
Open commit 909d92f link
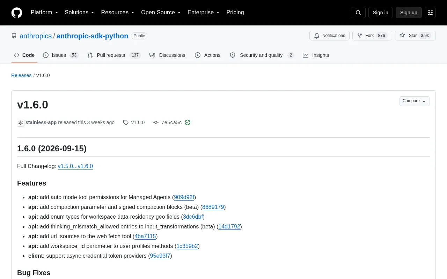click(x=184, y=197)
